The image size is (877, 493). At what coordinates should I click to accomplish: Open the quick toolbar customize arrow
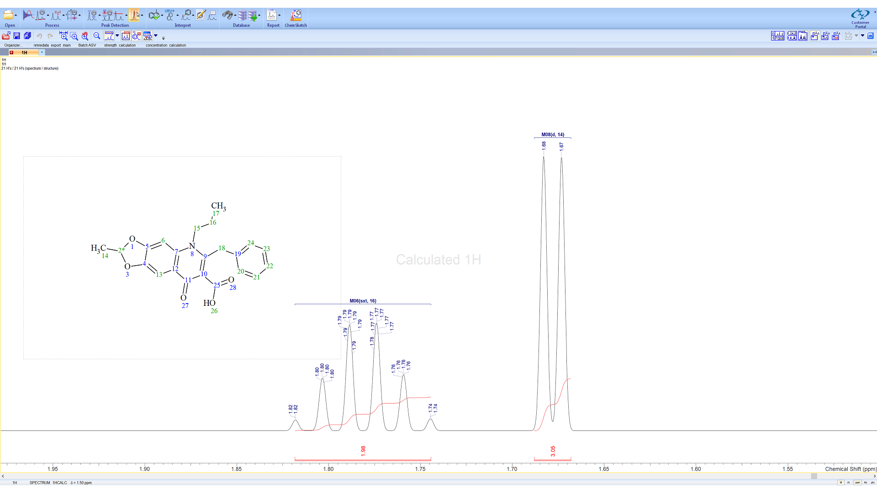tap(164, 38)
